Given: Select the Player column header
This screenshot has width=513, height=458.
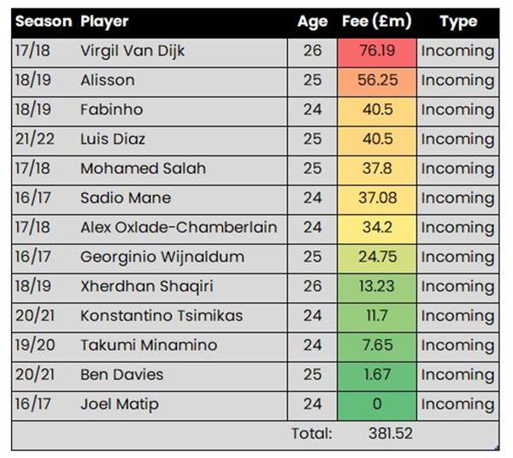Looking at the screenshot, I should 104,22.
